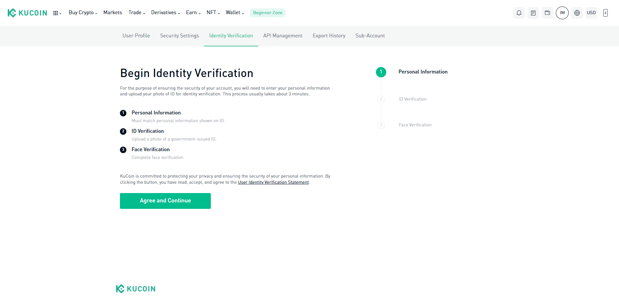Open the language globe icon
Screen dimensions: 619x302
(577, 13)
